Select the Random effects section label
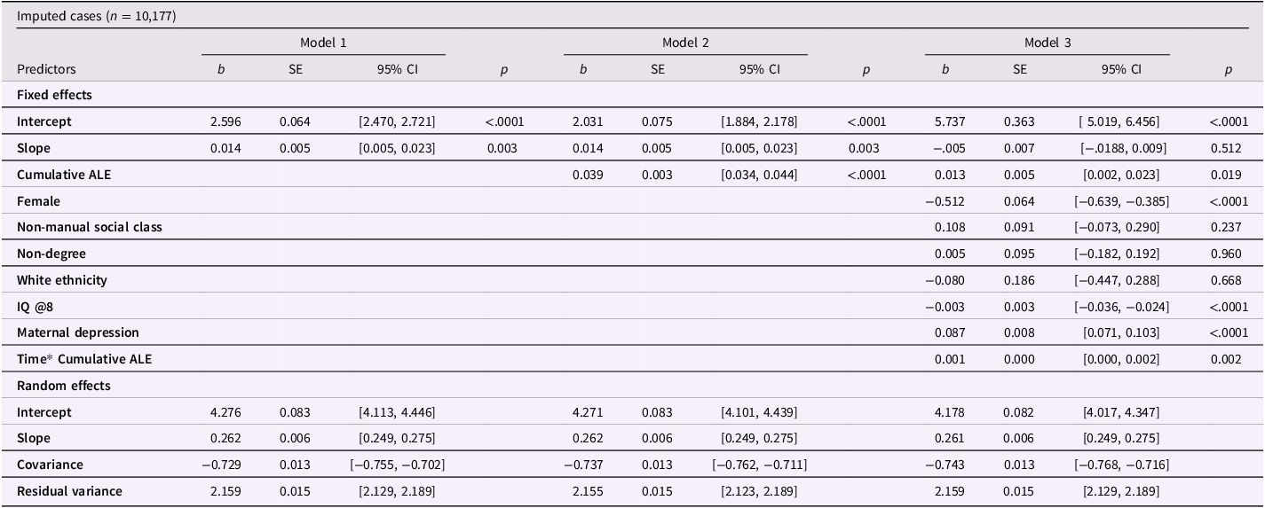 tap(61, 386)
